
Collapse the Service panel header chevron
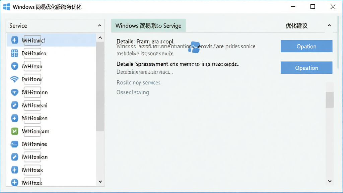click(x=100, y=25)
